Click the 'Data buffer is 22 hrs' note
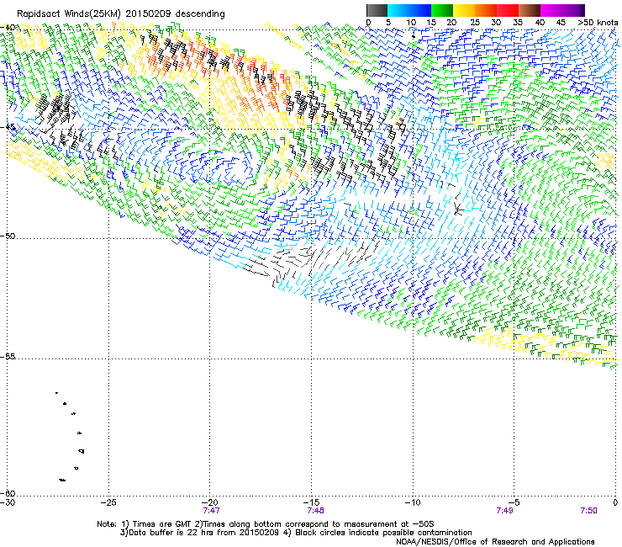 click(200, 533)
